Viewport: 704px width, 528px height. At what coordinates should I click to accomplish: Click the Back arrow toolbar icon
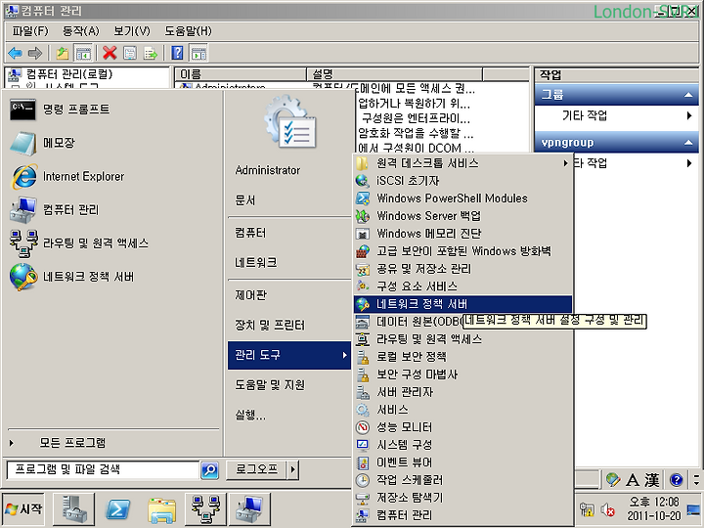point(16,54)
